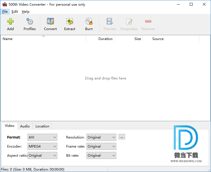Viewport: 211px width, 172px height.
Task: Expand the Frame rate dropdown
Action: click(101, 146)
